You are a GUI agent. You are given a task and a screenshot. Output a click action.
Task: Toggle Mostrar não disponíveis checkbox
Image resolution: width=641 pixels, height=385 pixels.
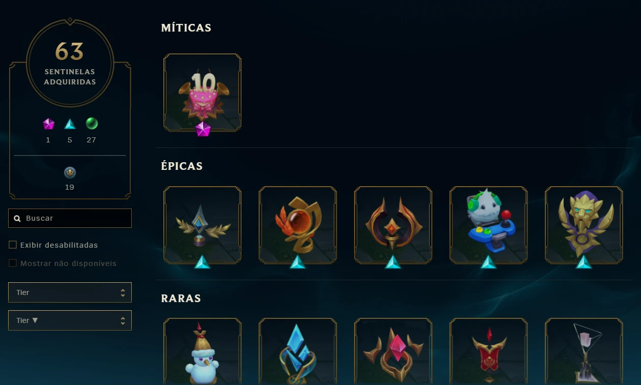click(x=13, y=263)
